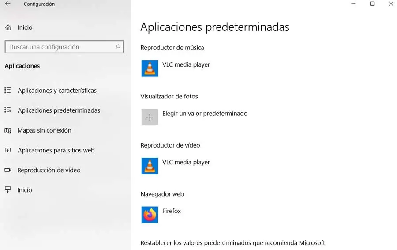Click the Firefox icon under Navegador web
This screenshot has width=397, height=250.
tap(150, 215)
